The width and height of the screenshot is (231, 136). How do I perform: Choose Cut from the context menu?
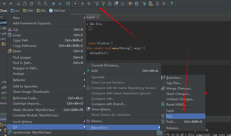pyautogui.click(x=47, y=30)
